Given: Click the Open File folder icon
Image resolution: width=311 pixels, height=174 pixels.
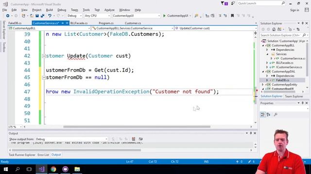Looking at the screenshot, I should pos(32,15).
